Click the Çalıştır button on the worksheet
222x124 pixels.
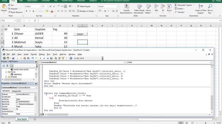[x=80, y=34]
